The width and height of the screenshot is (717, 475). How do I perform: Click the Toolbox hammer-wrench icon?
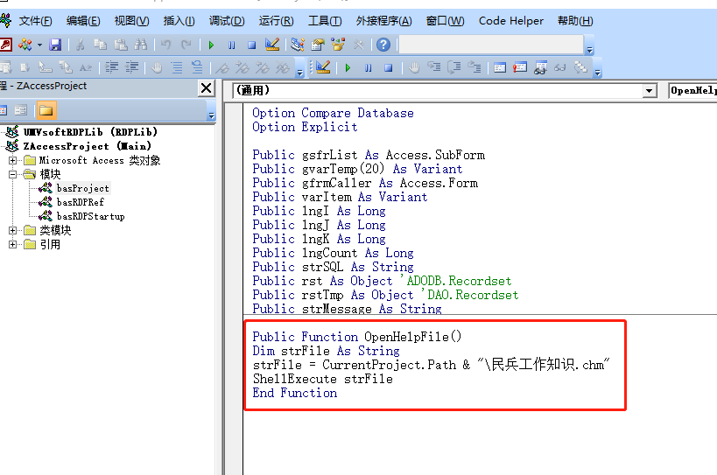tap(359, 45)
